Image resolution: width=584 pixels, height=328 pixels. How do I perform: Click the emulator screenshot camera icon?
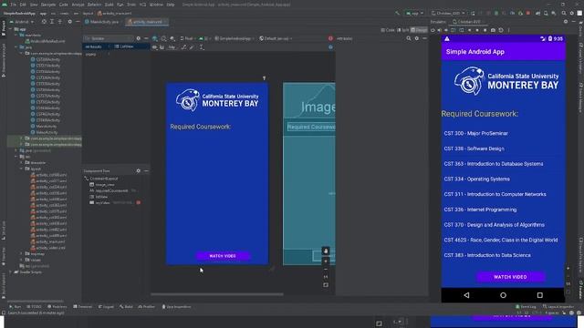tap(493, 30)
